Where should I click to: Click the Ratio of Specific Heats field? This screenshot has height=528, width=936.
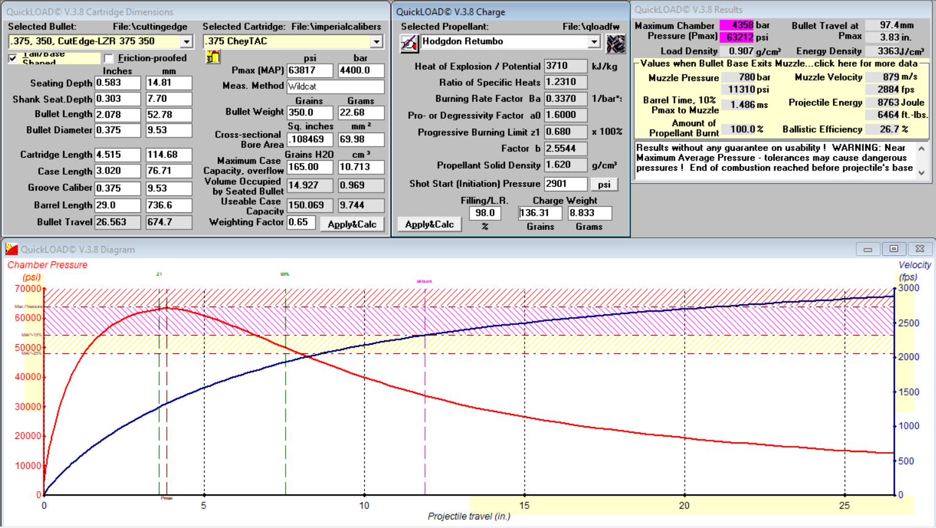click(566, 82)
